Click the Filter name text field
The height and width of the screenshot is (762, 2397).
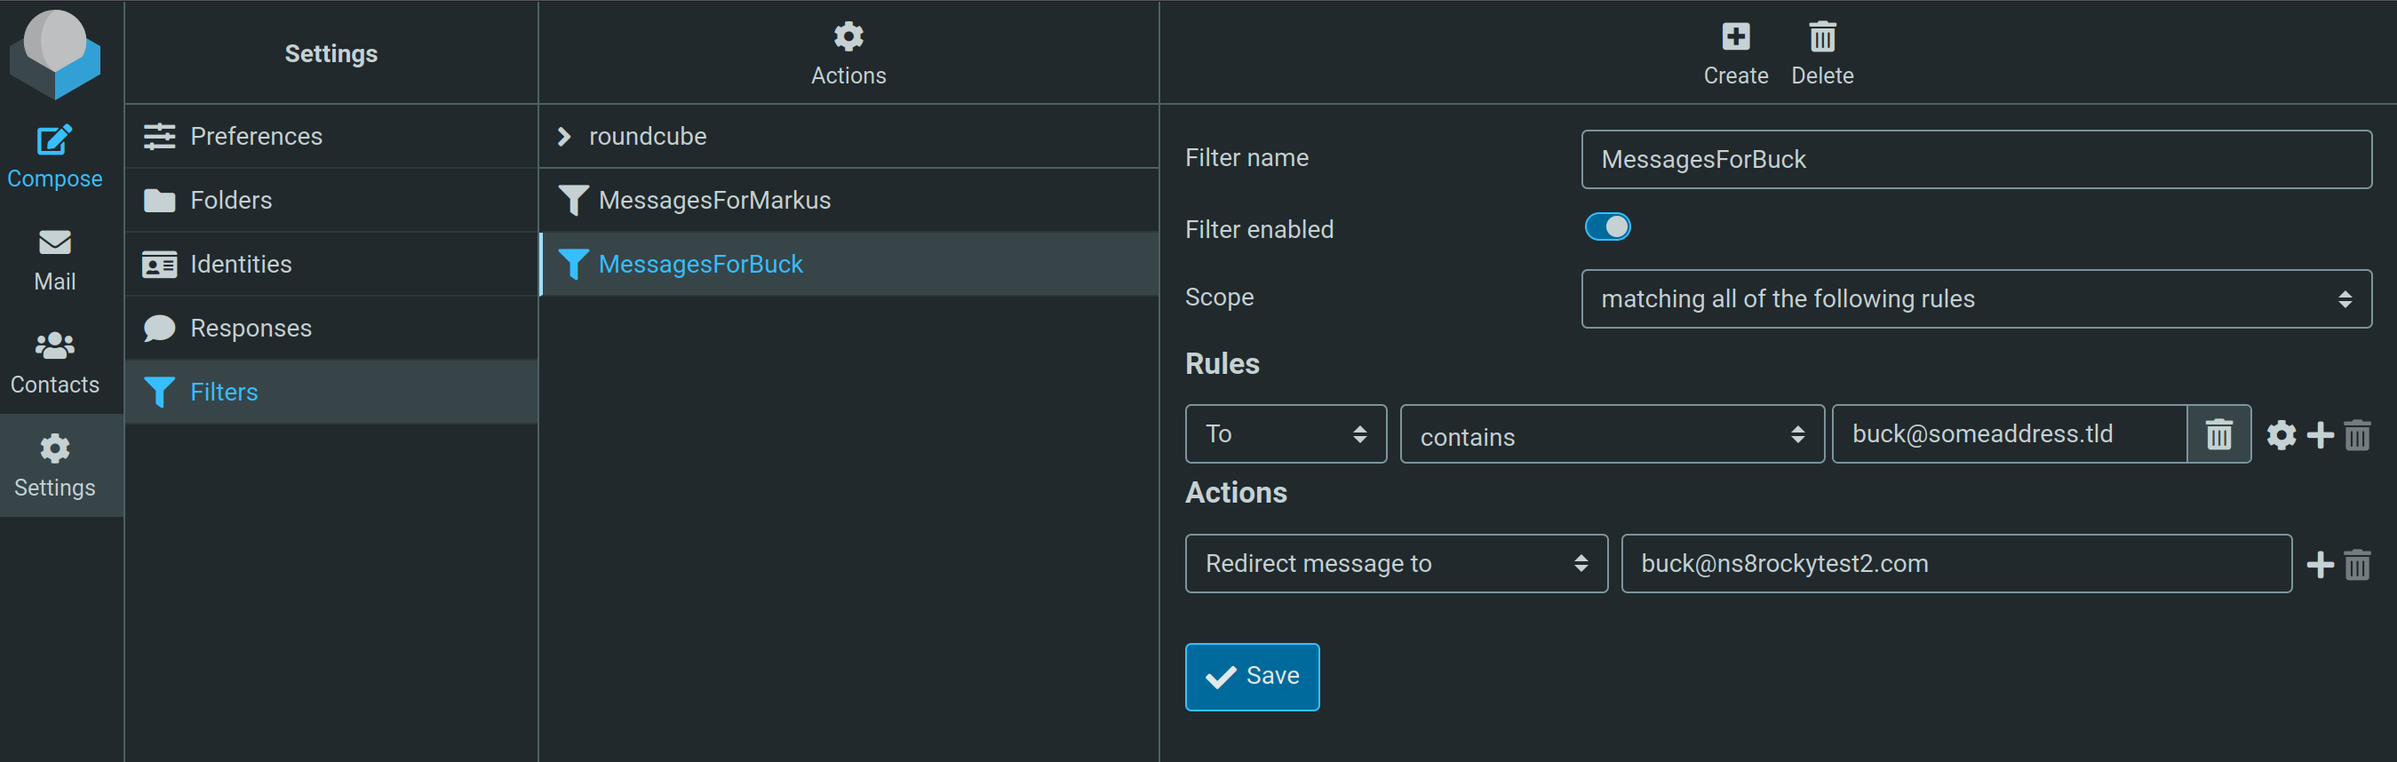[1976, 159]
